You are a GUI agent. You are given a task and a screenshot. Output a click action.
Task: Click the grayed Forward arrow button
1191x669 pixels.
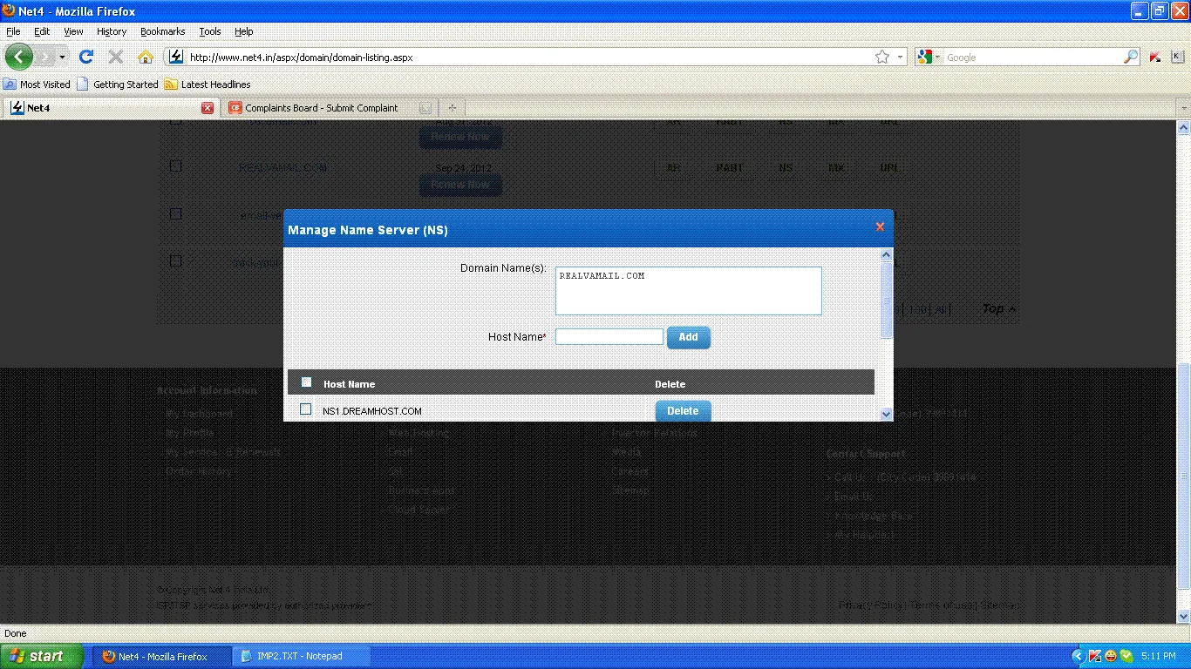click(x=44, y=57)
